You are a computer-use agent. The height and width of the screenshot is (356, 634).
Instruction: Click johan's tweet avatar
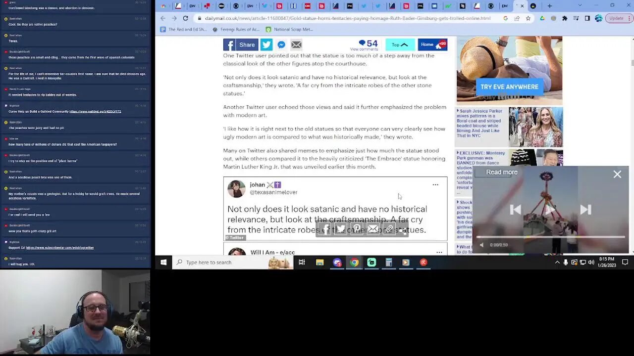pos(236,189)
